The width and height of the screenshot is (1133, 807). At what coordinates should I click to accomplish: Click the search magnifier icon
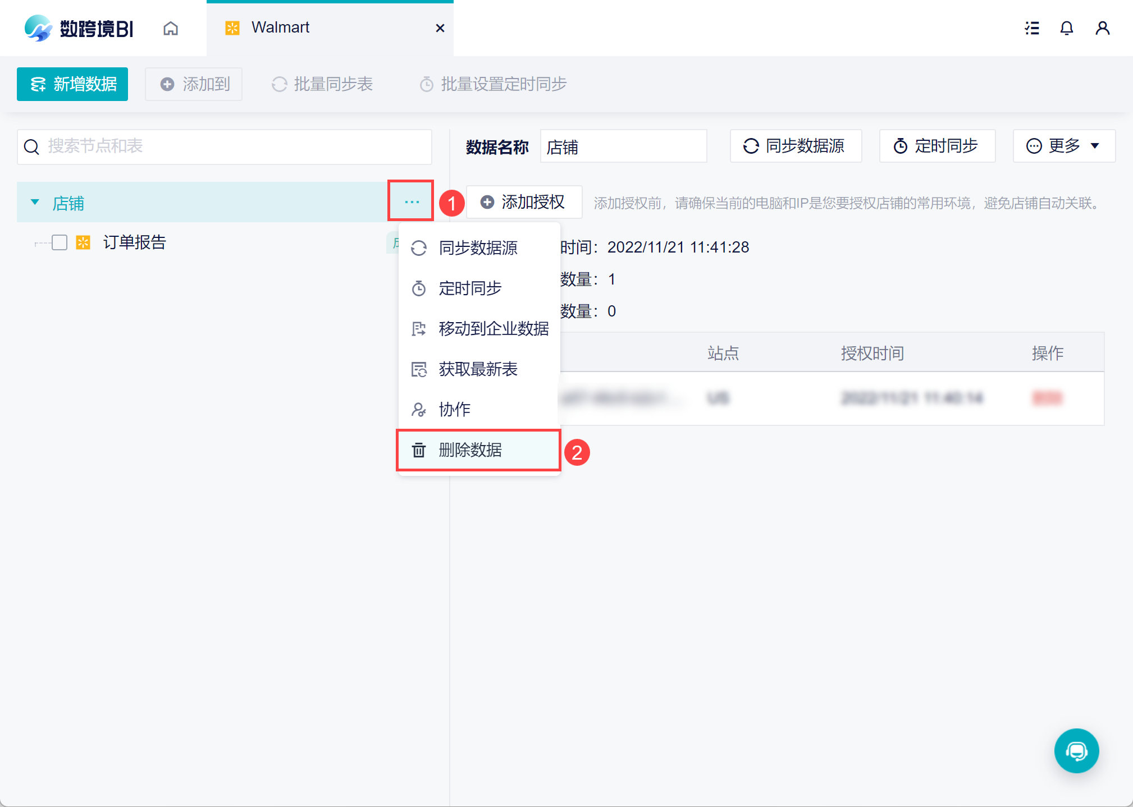[32, 147]
